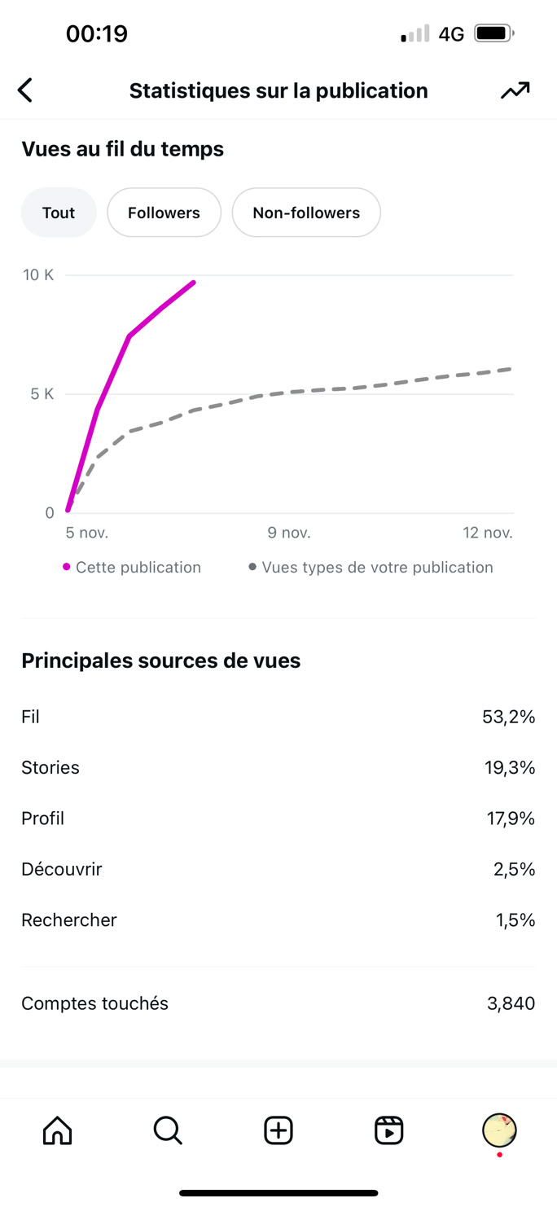Select the Profil source row

278,819
